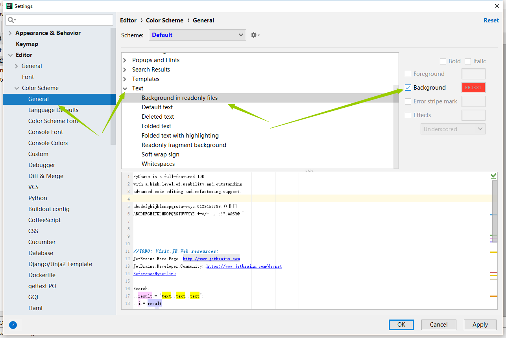Select CoffeeScript in the sidebar
Viewport: 506px width, 338px height.
[x=44, y=220]
